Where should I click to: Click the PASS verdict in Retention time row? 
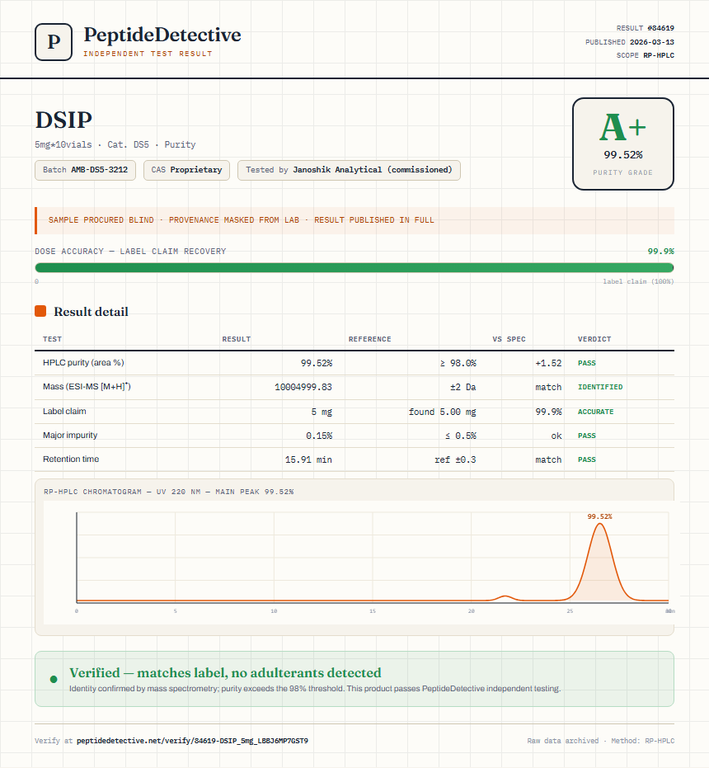[x=587, y=459]
